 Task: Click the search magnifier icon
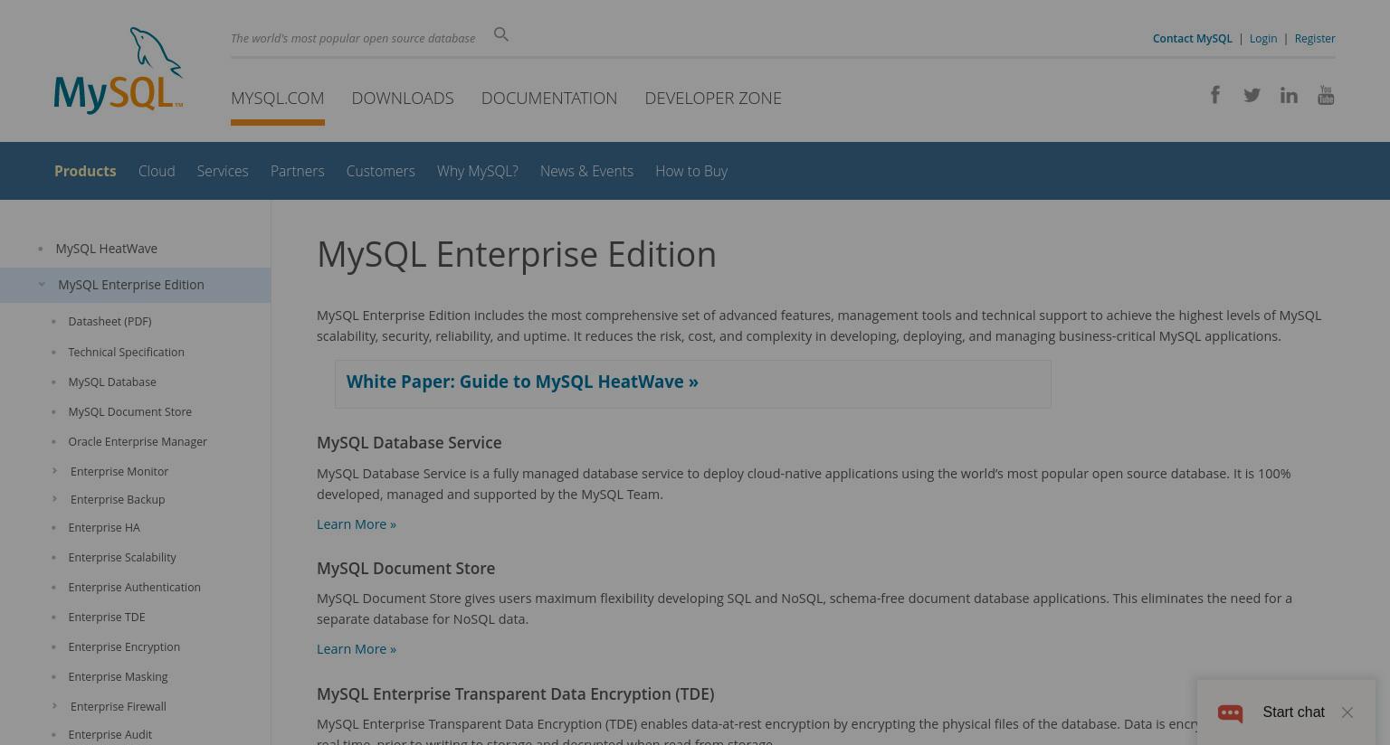[501, 34]
